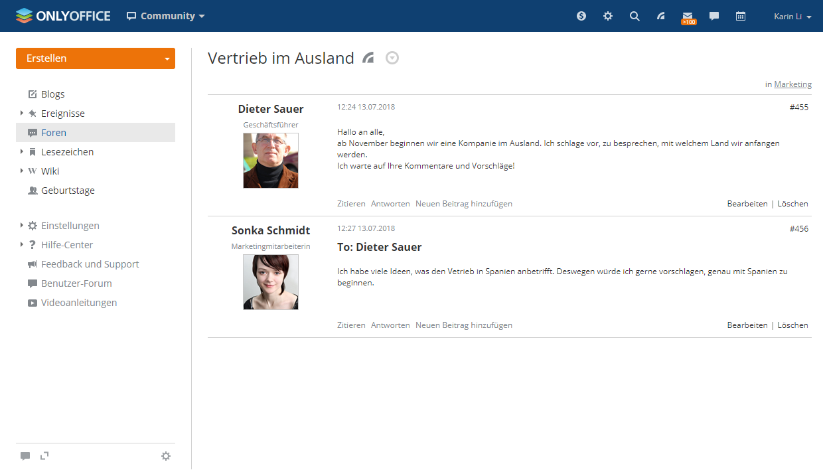The height and width of the screenshot is (470, 823).
Task: Open the calendar icon in header
Action: pyautogui.click(x=741, y=16)
